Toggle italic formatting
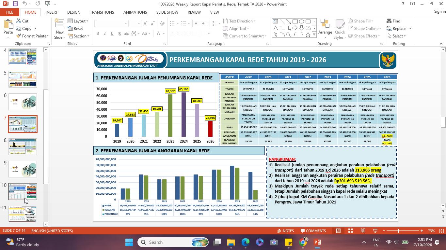The image size is (446, 250). click(105, 34)
